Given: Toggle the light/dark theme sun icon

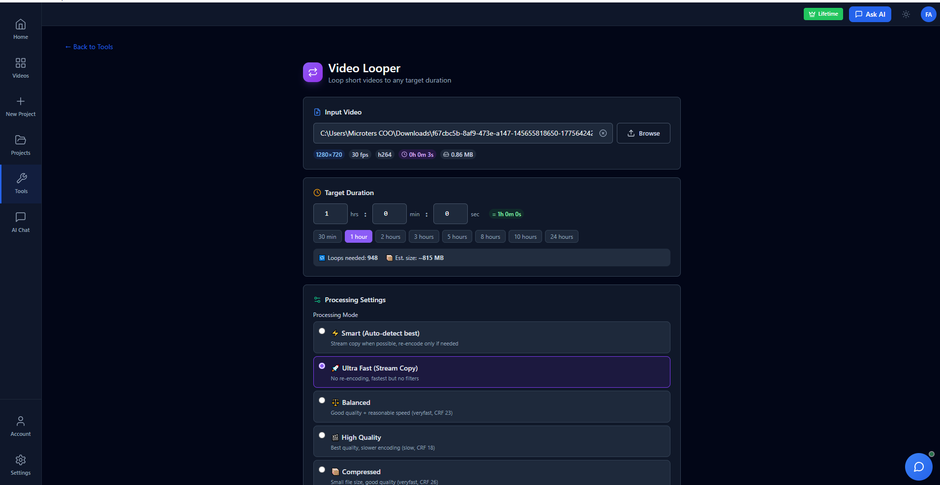Looking at the screenshot, I should 906,14.
